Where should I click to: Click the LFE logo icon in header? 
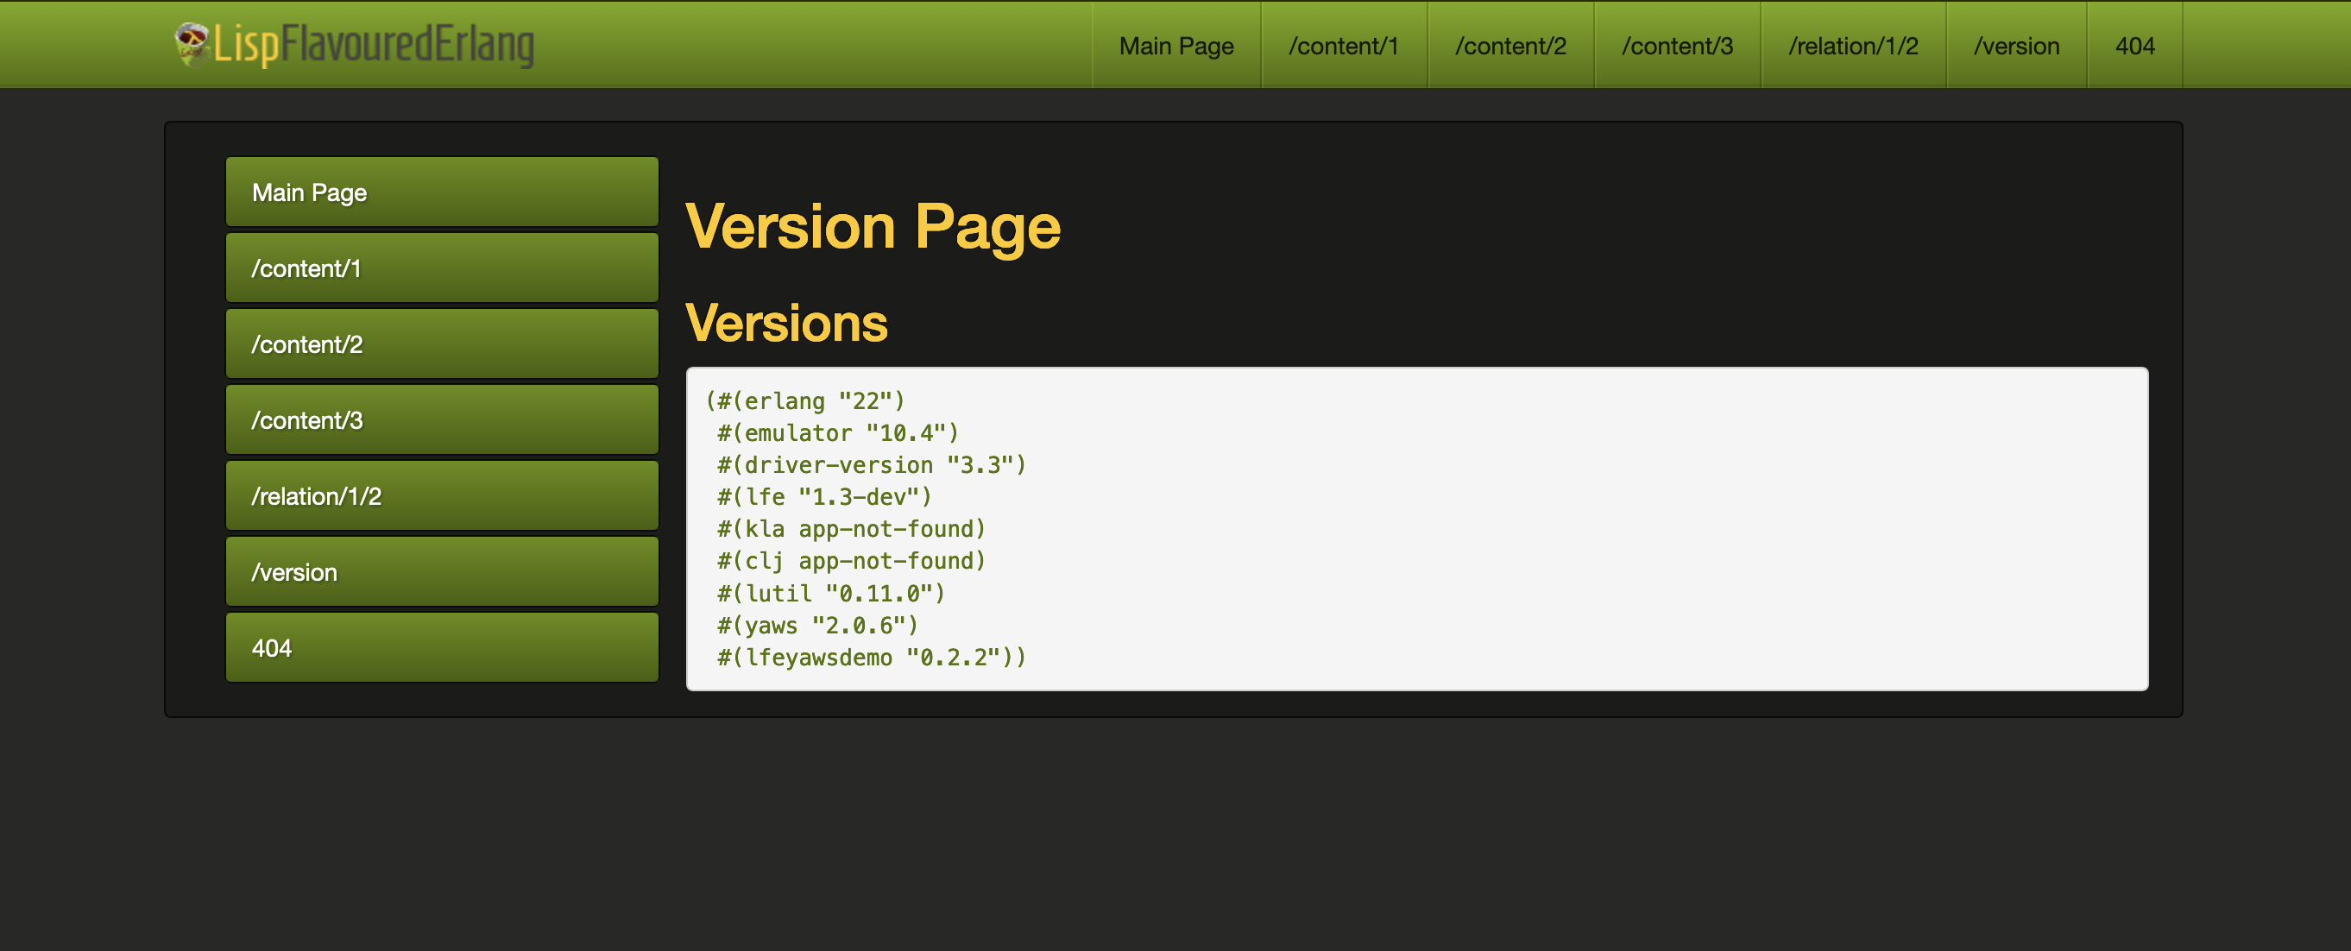(192, 44)
